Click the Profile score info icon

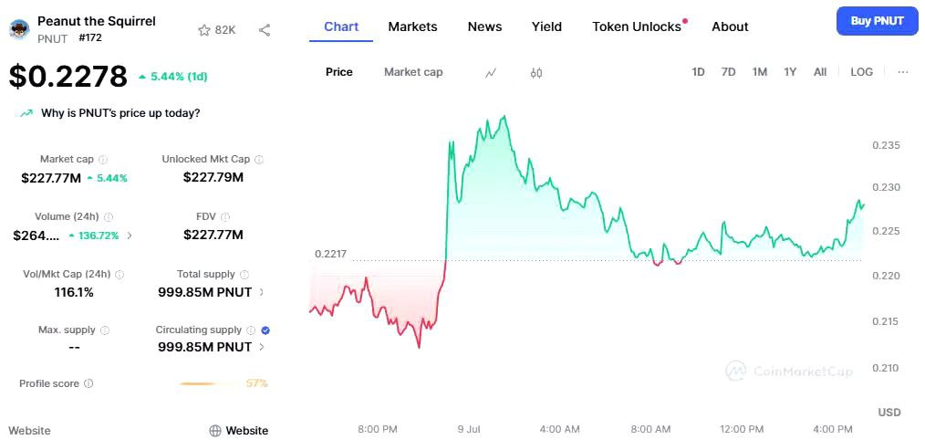pyautogui.click(x=88, y=384)
